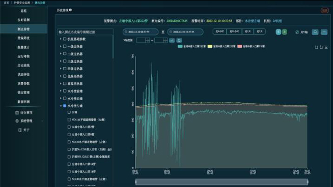
Task: Click the green next-period arrow button
Action: 284,32
